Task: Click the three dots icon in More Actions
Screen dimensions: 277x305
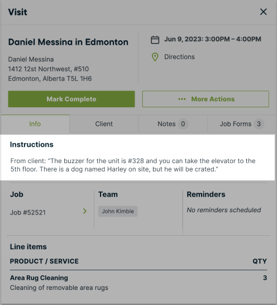Action: click(182, 99)
